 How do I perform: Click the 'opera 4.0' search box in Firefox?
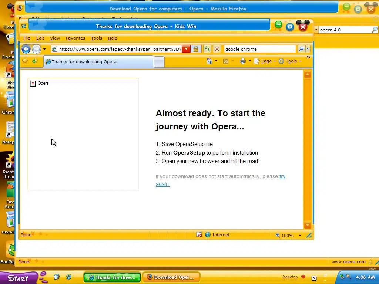[x=345, y=30]
